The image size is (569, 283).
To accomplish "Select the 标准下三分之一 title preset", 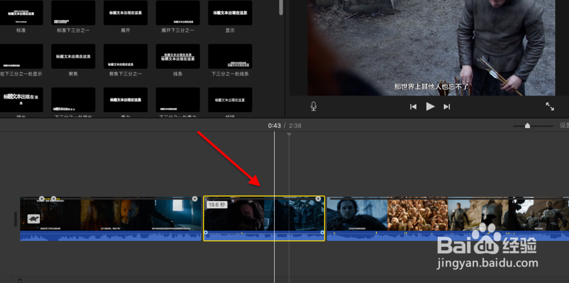I will click(73, 13).
